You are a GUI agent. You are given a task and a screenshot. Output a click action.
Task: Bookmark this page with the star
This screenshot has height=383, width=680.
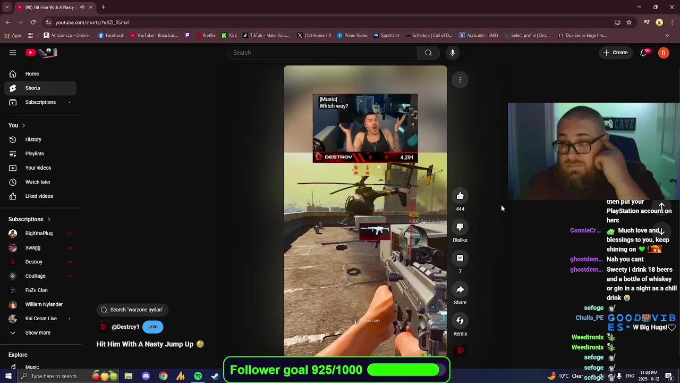click(x=629, y=22)
